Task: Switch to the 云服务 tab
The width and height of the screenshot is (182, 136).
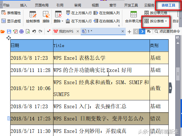Action: [149, 5]
